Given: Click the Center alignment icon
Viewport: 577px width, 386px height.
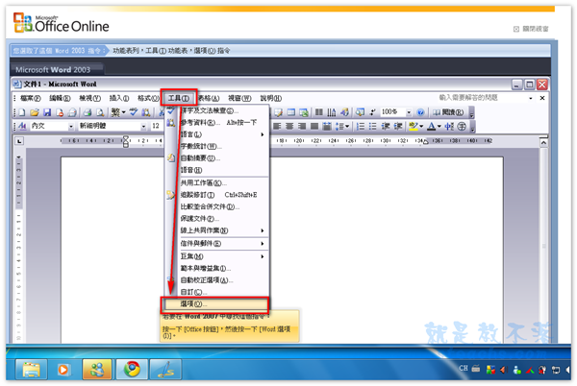Looking at the screenshot, I should (289, 127).
